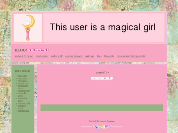Visit the sewing projects page
Viewport: 178px width, 133px height.
click(74, 56)
